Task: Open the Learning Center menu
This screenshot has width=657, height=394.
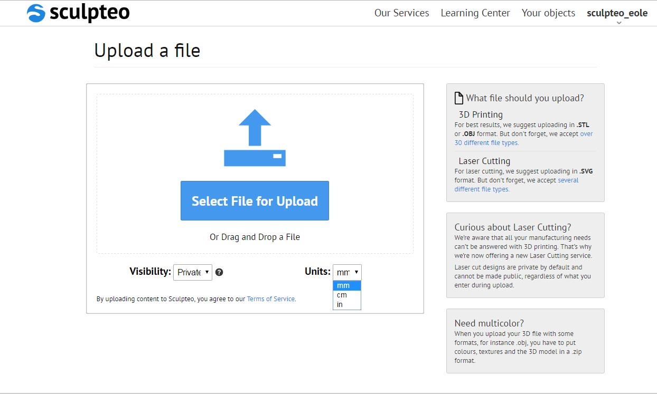Action: 475,13
